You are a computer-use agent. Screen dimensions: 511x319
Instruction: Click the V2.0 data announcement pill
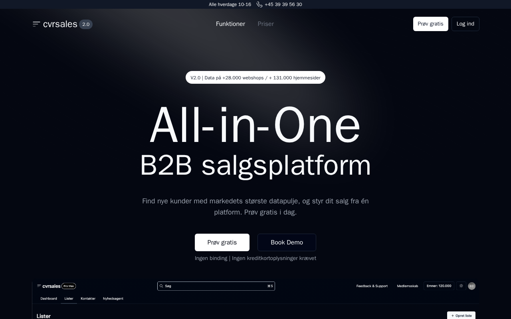point(255,77)
